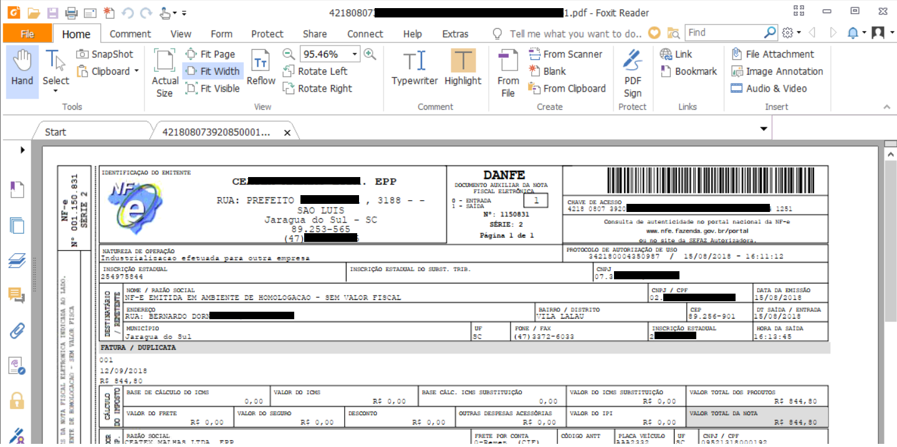Image resolution: width=897 pixels, height=447 pixels.
Task: Open the Protect ribbon tab
Action: [x=267, y=34]
